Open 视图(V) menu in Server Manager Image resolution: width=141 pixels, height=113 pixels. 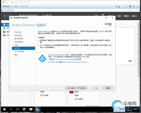(127, 16)
